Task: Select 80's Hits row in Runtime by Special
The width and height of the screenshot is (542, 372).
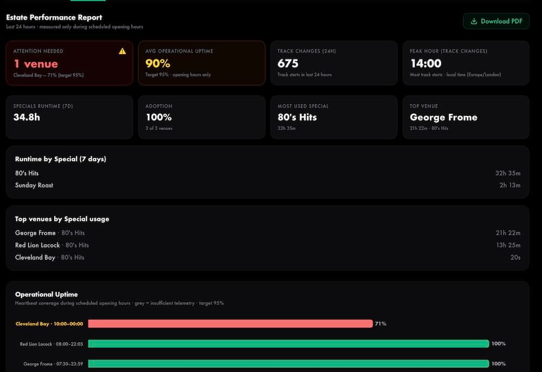Action: [x=268, y=173]
